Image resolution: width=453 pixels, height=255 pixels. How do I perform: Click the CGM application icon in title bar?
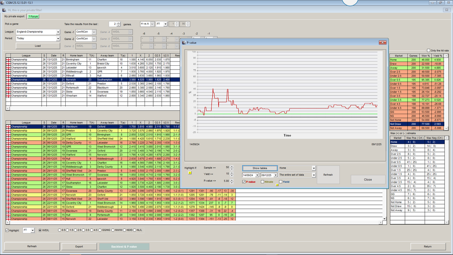3,2
